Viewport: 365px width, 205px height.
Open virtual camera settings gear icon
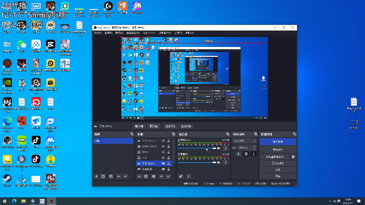click(293, 157)
